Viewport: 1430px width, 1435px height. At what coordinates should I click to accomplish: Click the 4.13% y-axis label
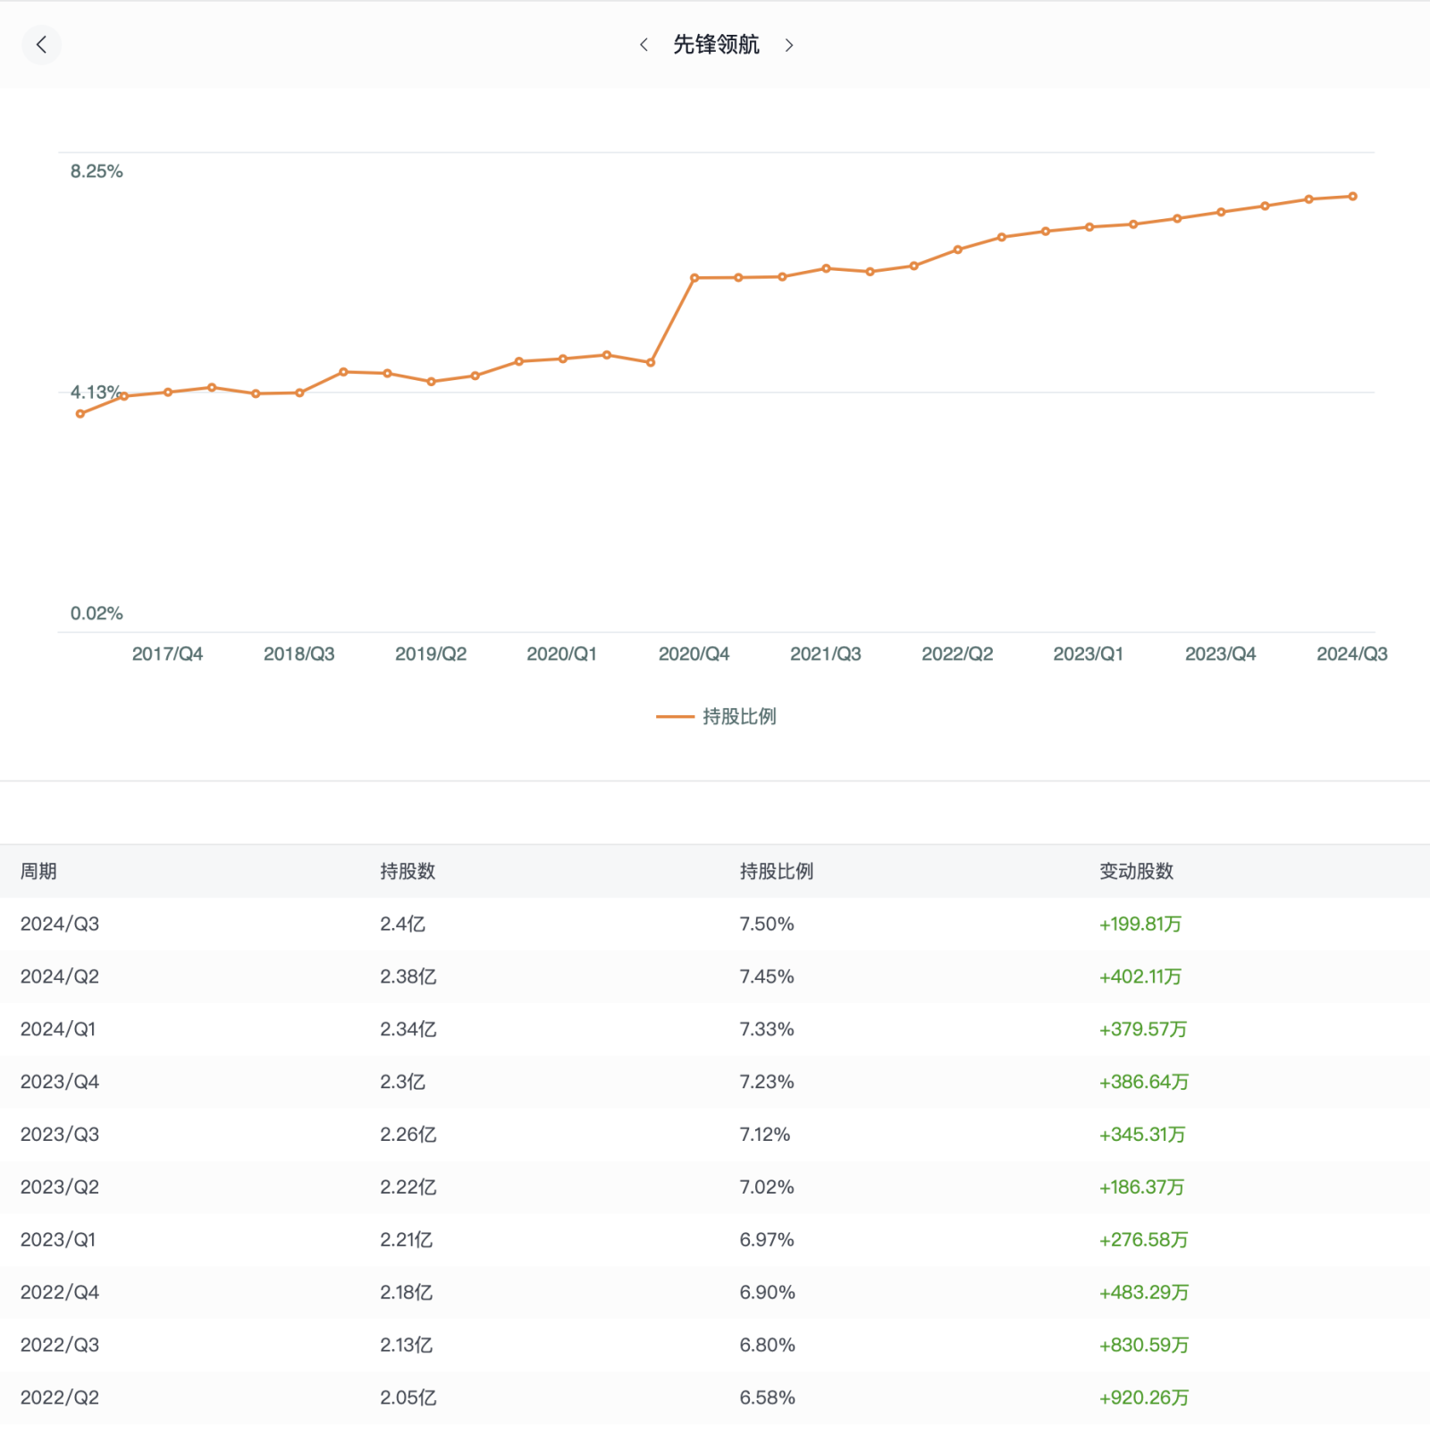point(96,393)
